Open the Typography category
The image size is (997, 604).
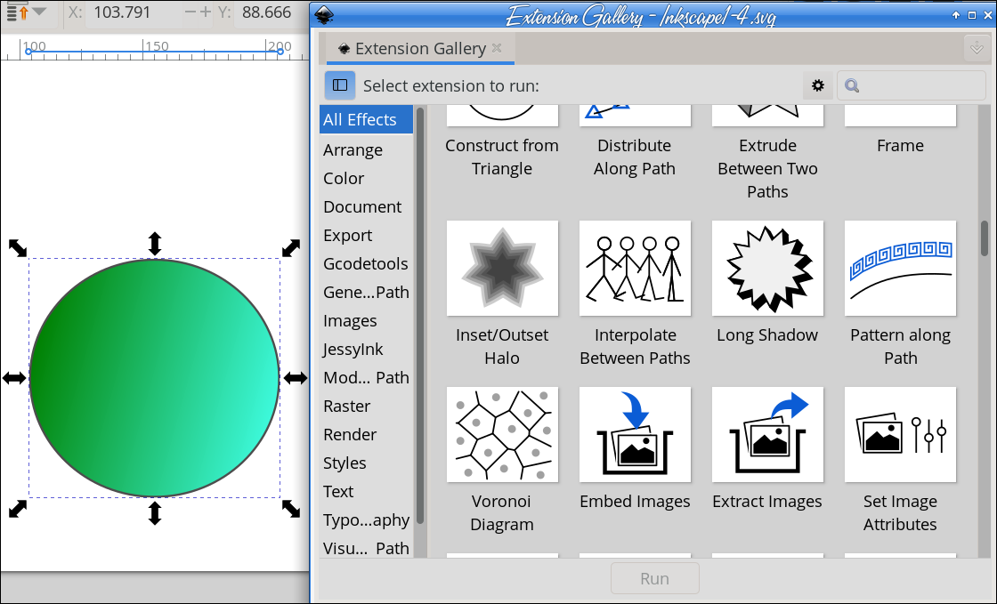(366, 519)
